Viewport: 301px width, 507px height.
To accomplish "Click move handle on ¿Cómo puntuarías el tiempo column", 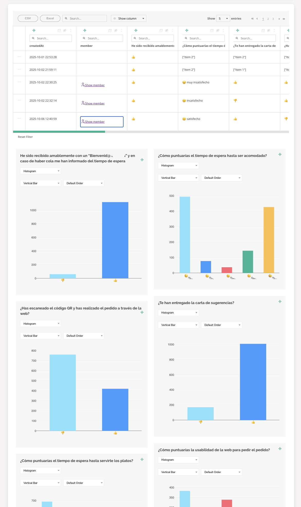I will click(x=187, y=30).
